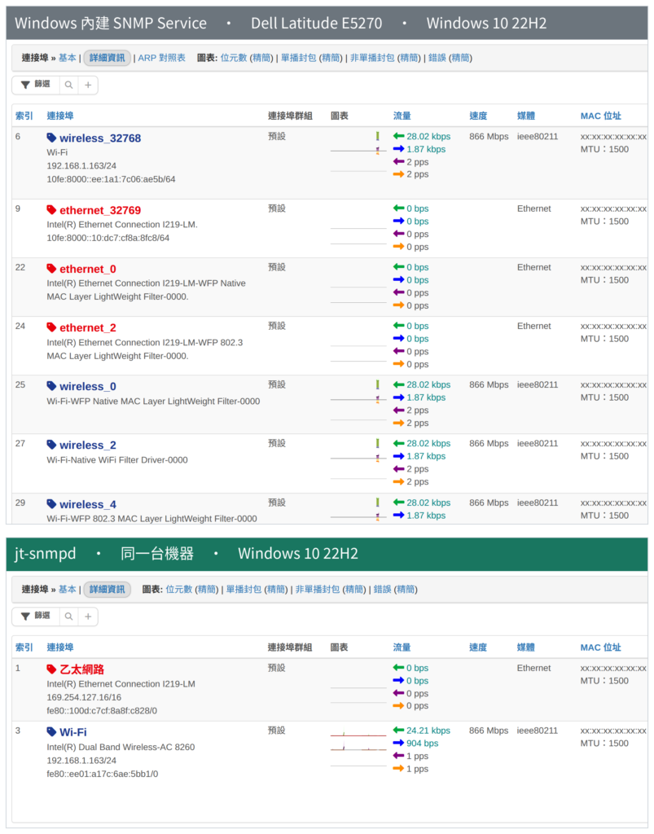The image size is (654, 834).
Task: Open 單播封包 graphs in upper panel
Action: (x=299, y=58)
